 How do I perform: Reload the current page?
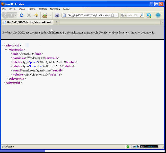coord(22,15)
